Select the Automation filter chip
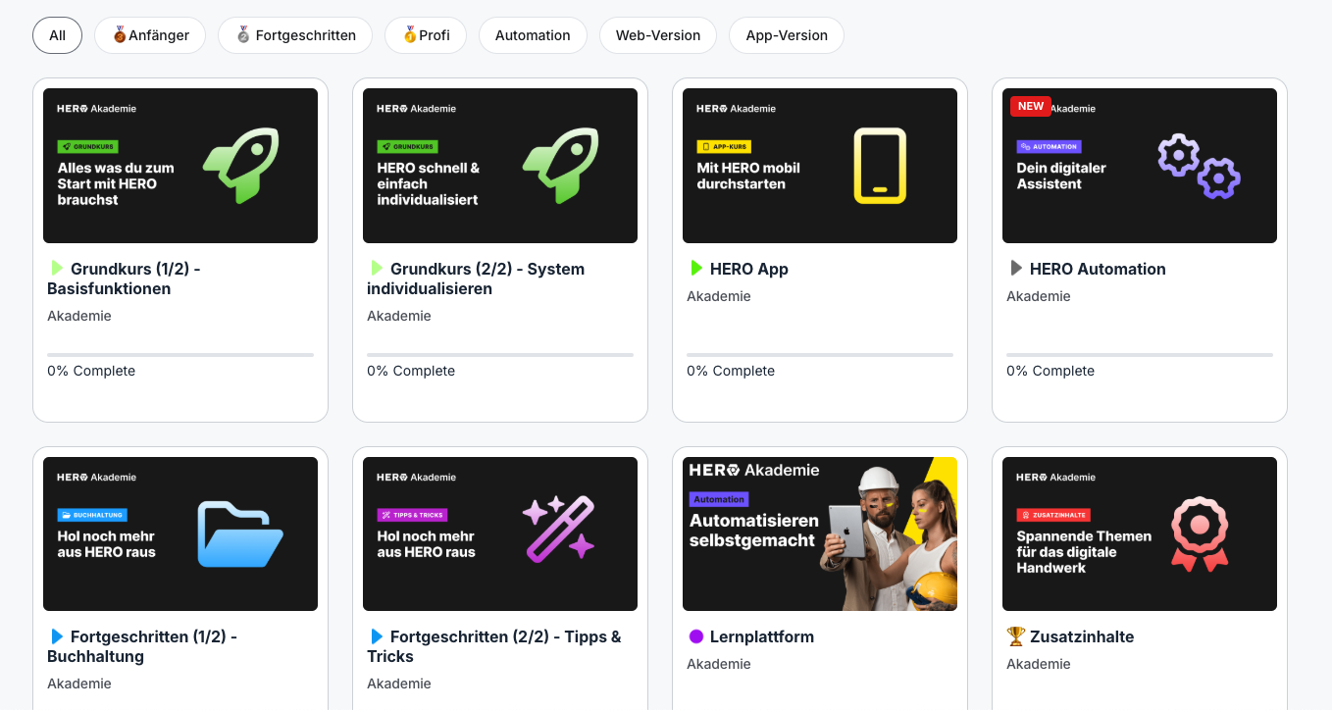This screenshot has width=1332, height=710. pyautogui.click(x=533, y=35)
